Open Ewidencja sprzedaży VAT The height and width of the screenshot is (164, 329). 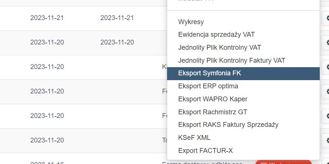(216, 35)
